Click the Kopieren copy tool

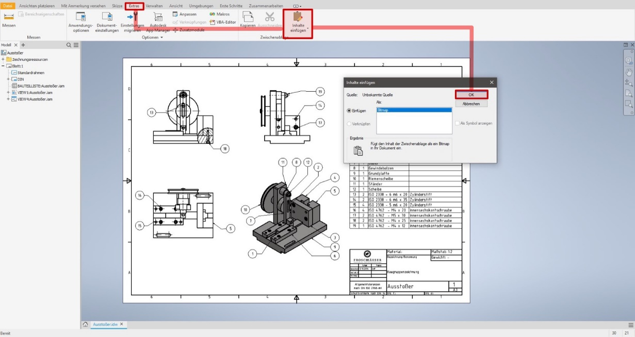pos(248,20)
